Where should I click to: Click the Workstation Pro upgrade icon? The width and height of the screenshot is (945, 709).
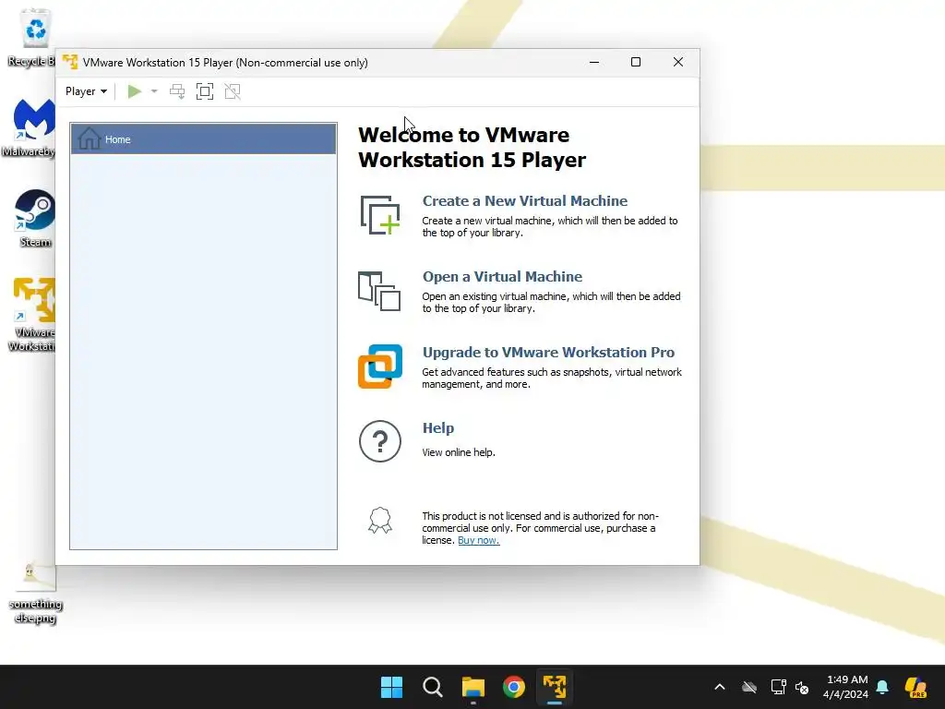tap(380, 367)
